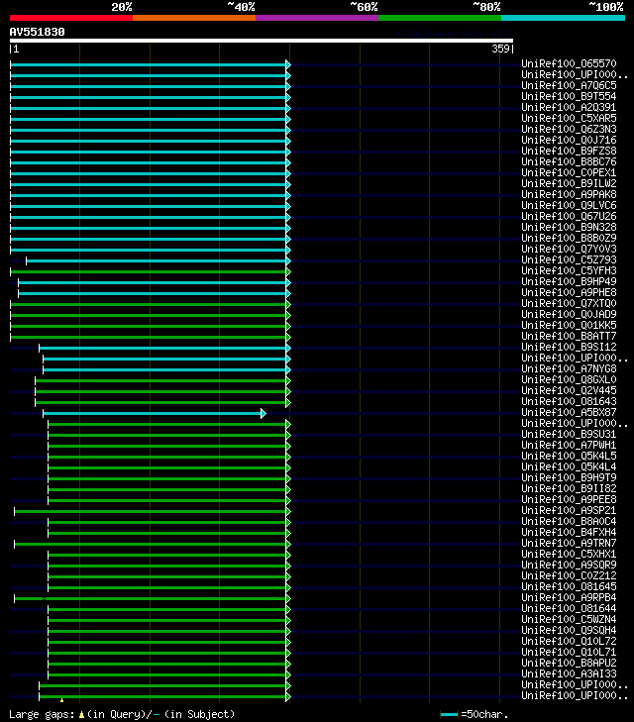Image resolution: width=634 pixels, height=722 pixels.
Task: Open hit UniRef100_C5XAR5
Action: (x=569, y=118)
